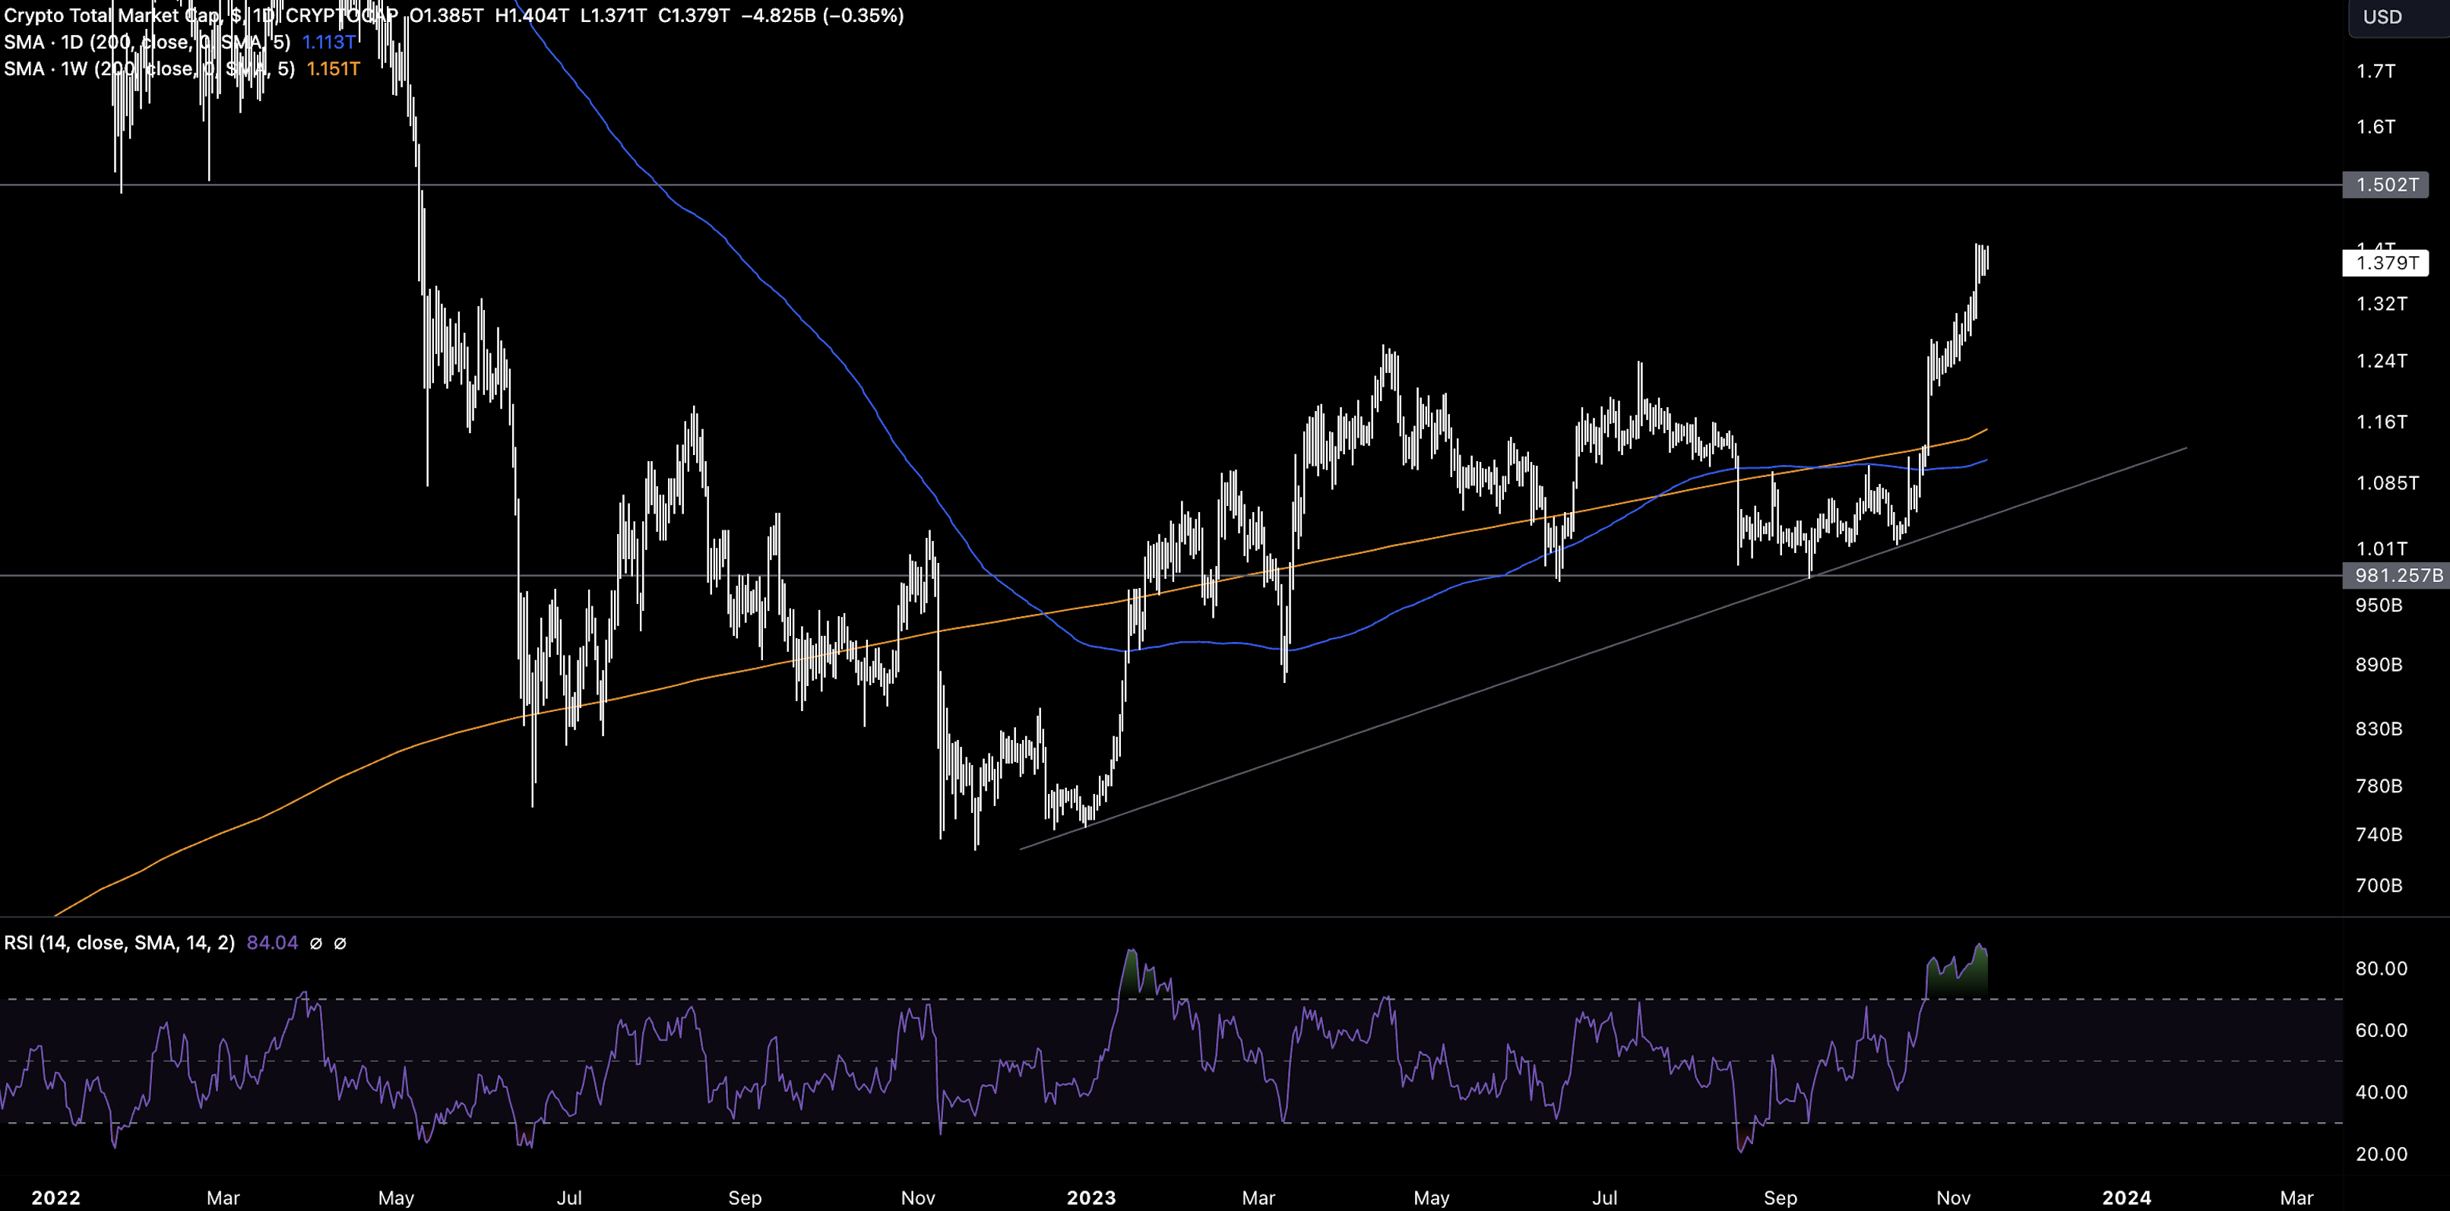This screenshot has width=2450, height=1211.
Task: Click the second empty-value symbol beside RSI
Action: (340, 943)
